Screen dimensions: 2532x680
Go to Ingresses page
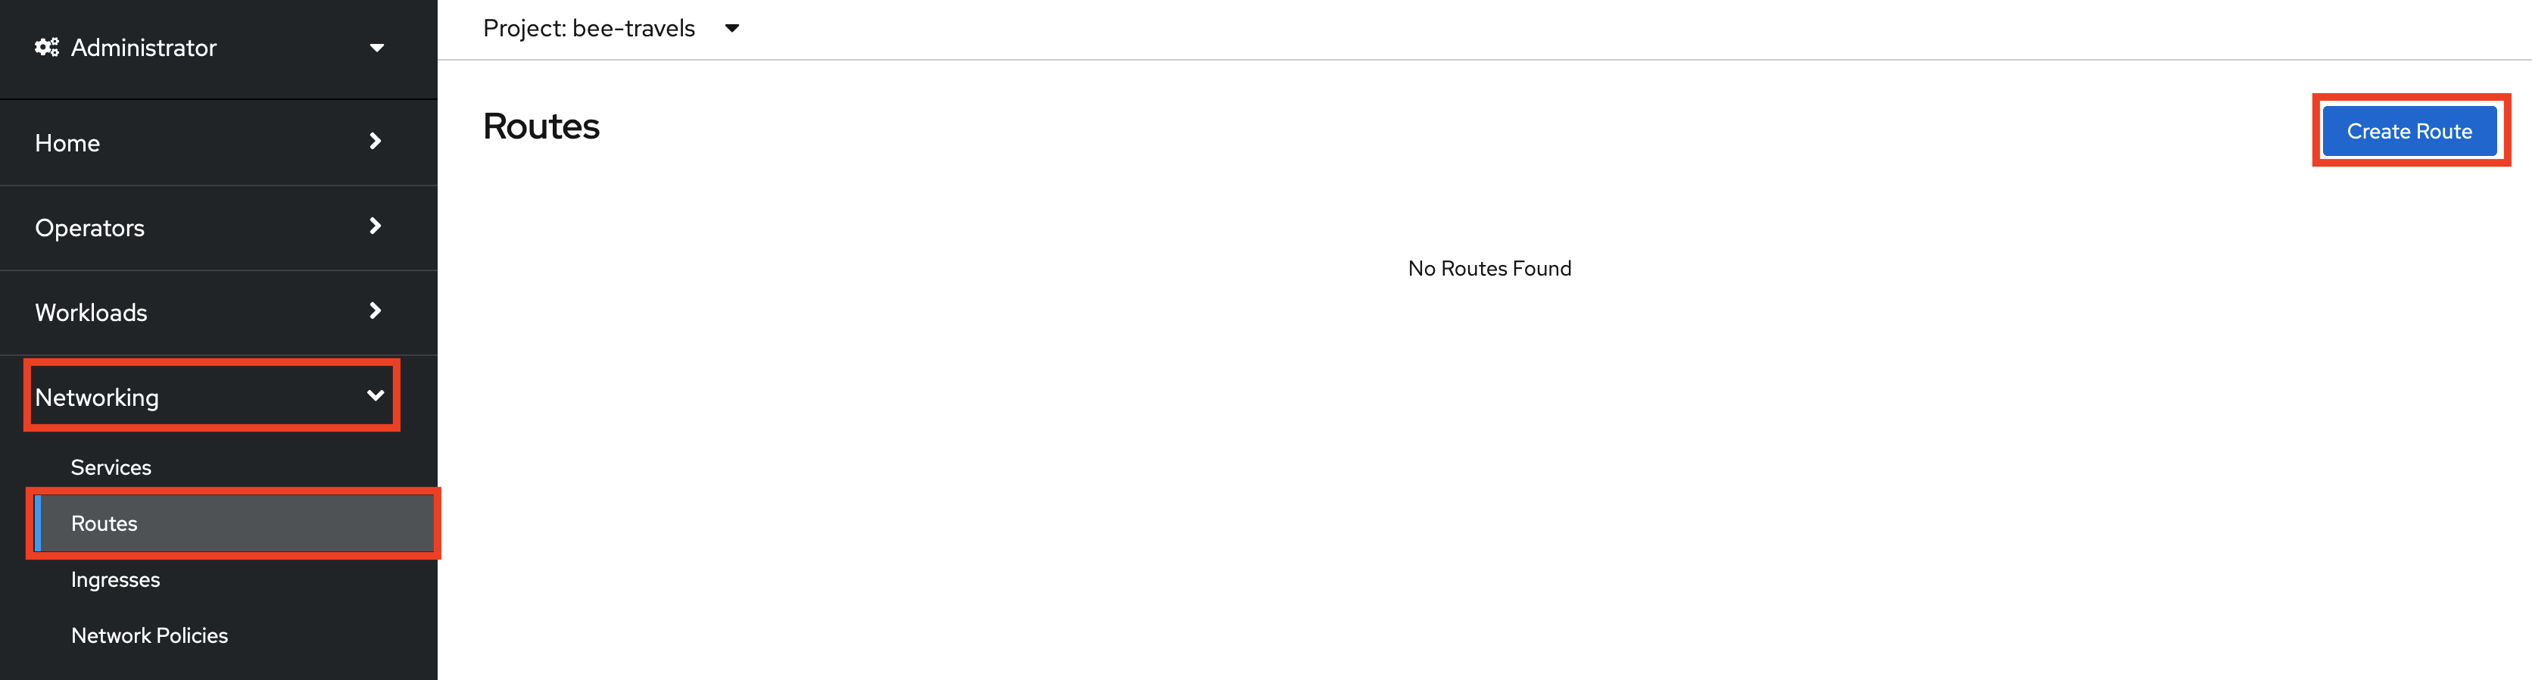115,580
